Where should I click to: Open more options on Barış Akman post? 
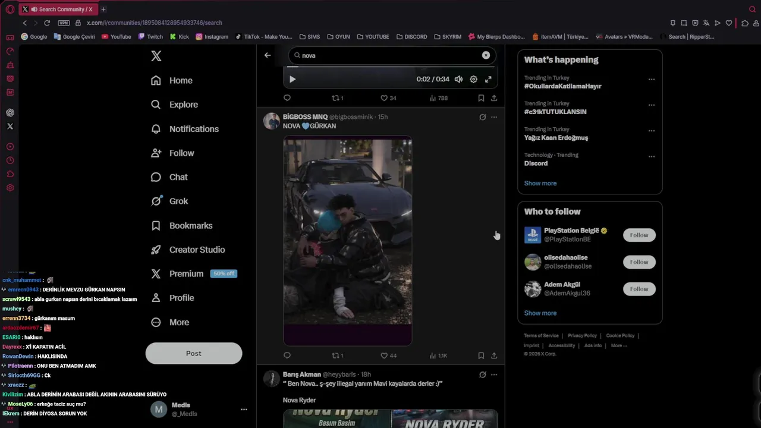coord(494,374)
